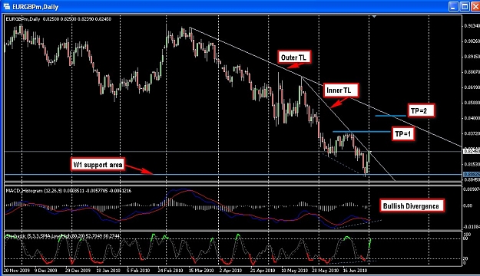Click the 29 Dec 2009 date label

coord(78,271)
